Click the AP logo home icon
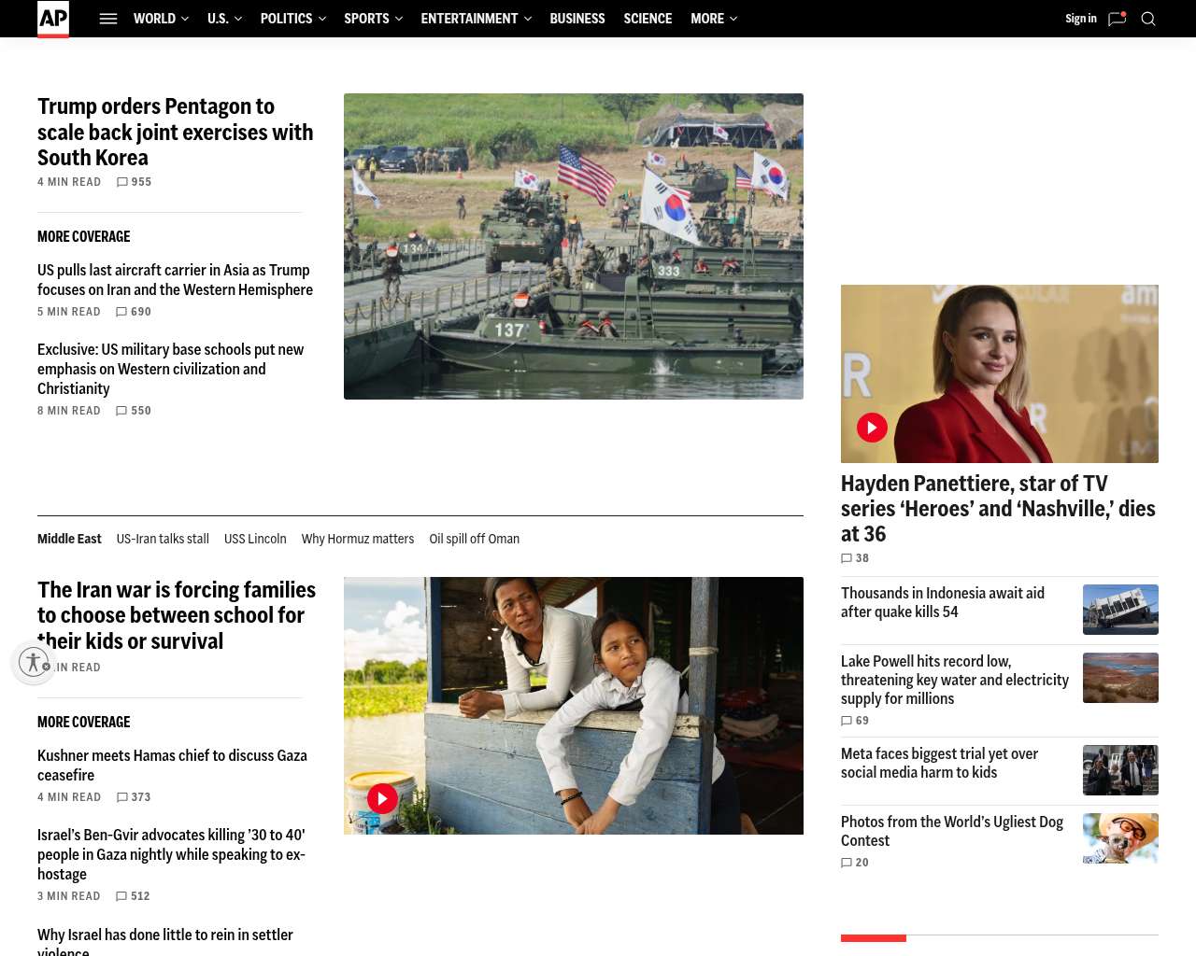Screen dimensions: 1196x956 [x=53, y=19]
